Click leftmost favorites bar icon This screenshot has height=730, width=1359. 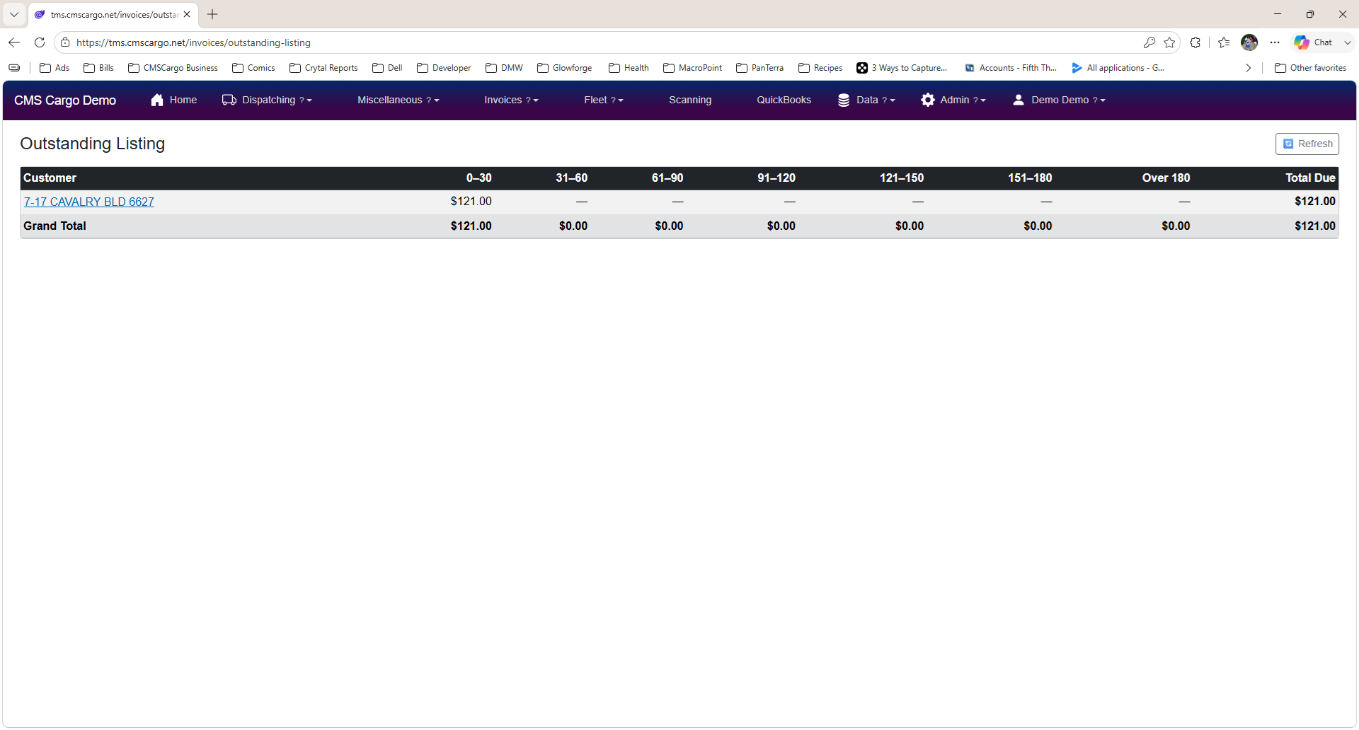click(x=14, y=68)
